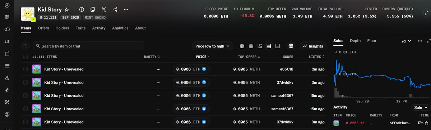The height and width of the screenshot is (130, 431).
Task: Expand the Price low to high dropdown
Action: click(213, 46)
